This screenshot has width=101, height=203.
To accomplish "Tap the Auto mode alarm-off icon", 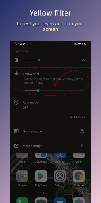I will coord(16,103).
